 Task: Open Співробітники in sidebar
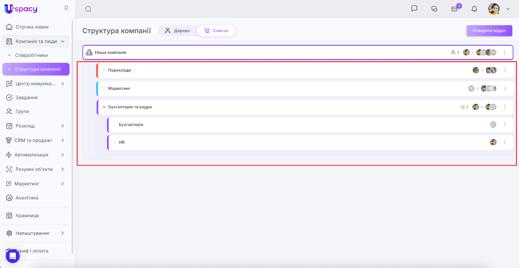(31, 55)
